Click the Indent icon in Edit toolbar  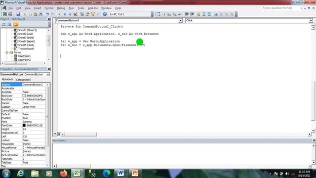tap(187, 14)
